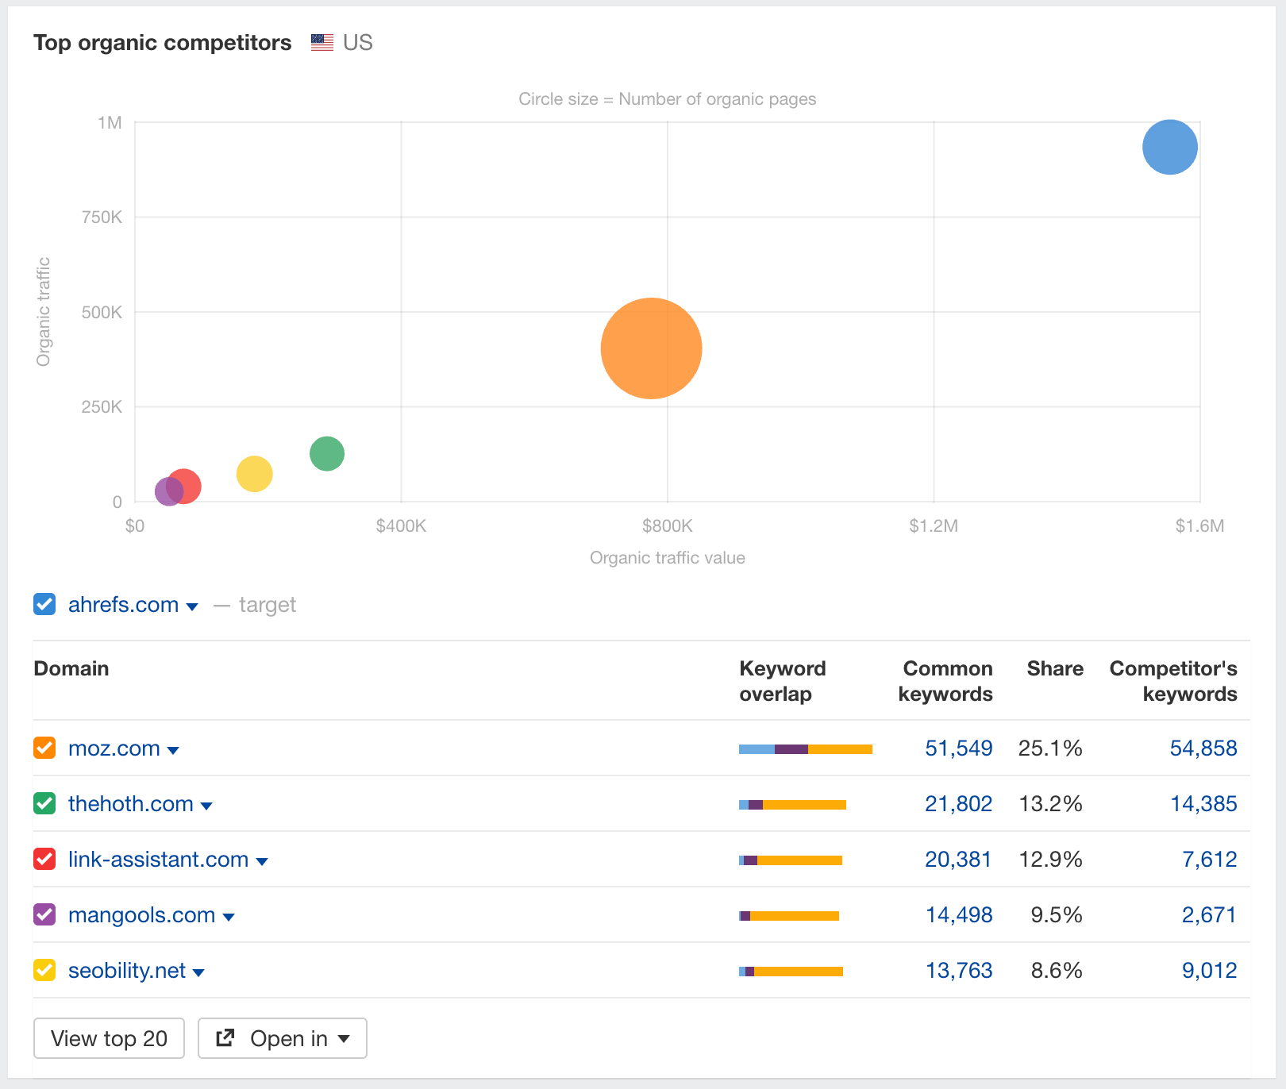1286x1089 pixels.
Task: Uncheck the mangools.com checkbox
Action: (x=44, y=914)
